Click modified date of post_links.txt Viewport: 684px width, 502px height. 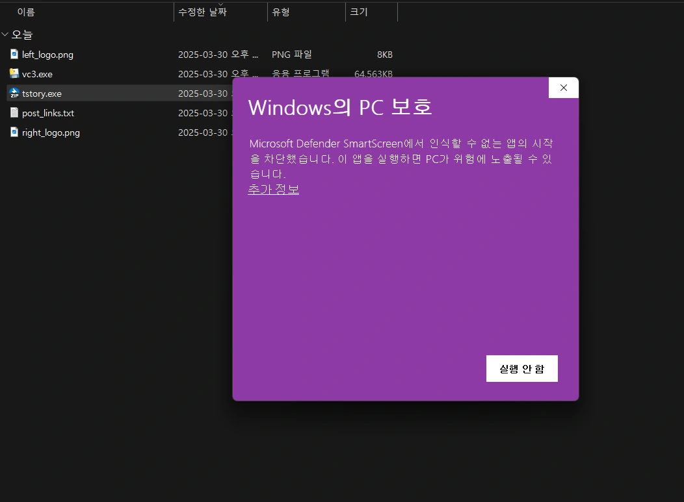click(205, 113)
